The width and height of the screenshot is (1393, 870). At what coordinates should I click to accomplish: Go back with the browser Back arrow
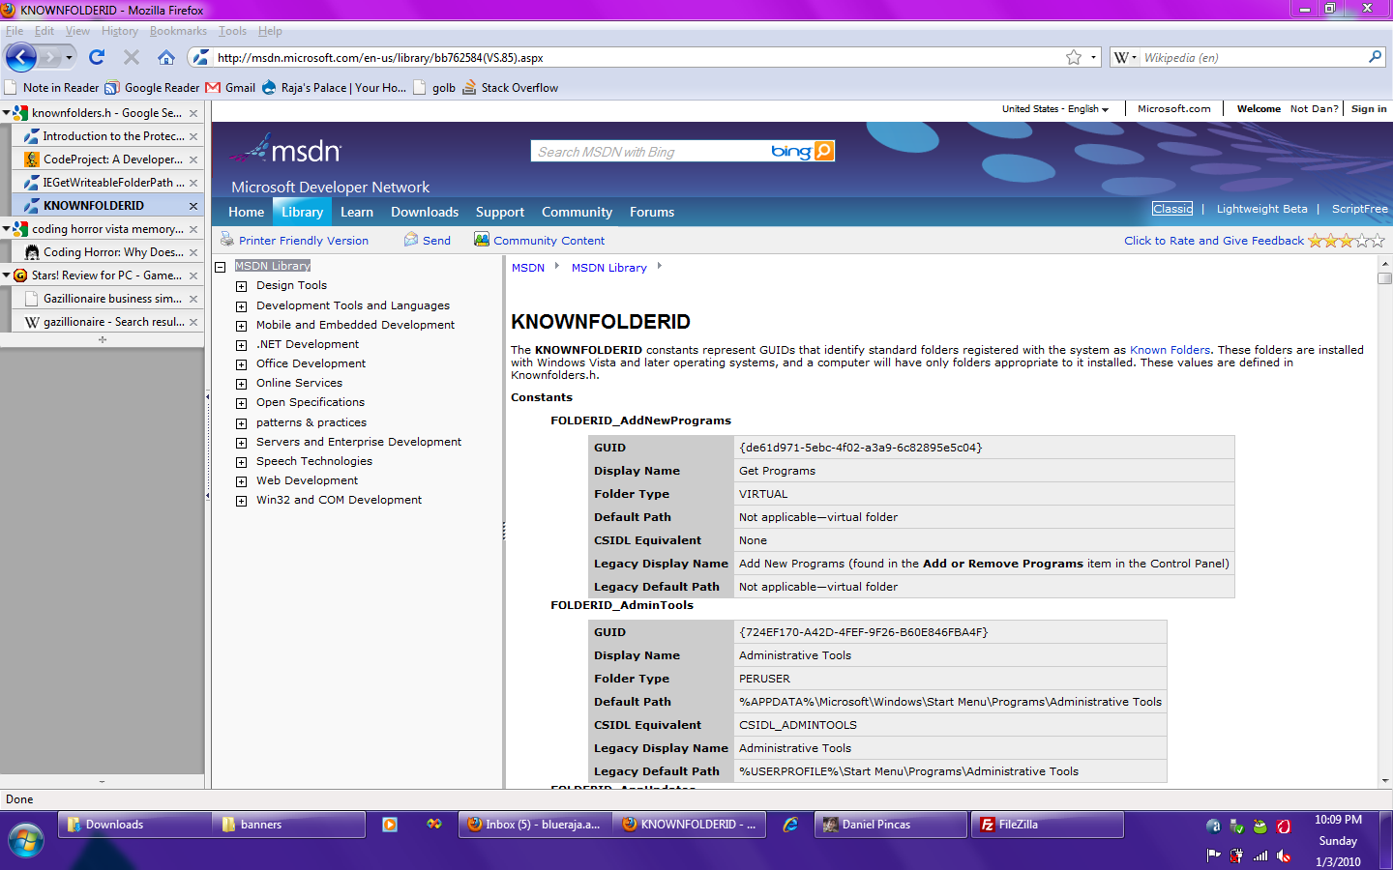[21, 57]
